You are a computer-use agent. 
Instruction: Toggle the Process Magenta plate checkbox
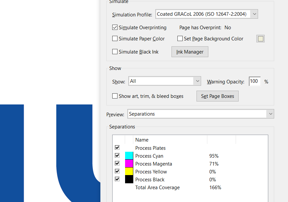pos(117,163)
